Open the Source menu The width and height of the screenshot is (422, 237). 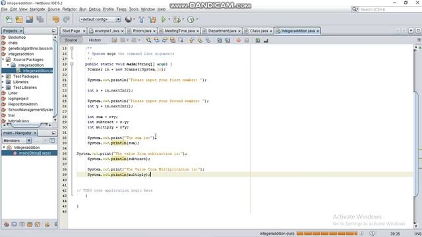(54, 9)
